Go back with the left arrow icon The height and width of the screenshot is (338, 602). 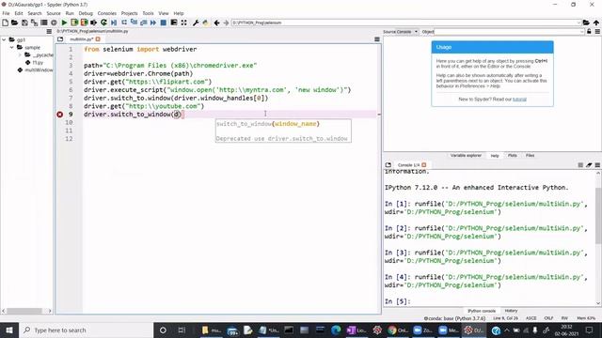pos(216,23)
